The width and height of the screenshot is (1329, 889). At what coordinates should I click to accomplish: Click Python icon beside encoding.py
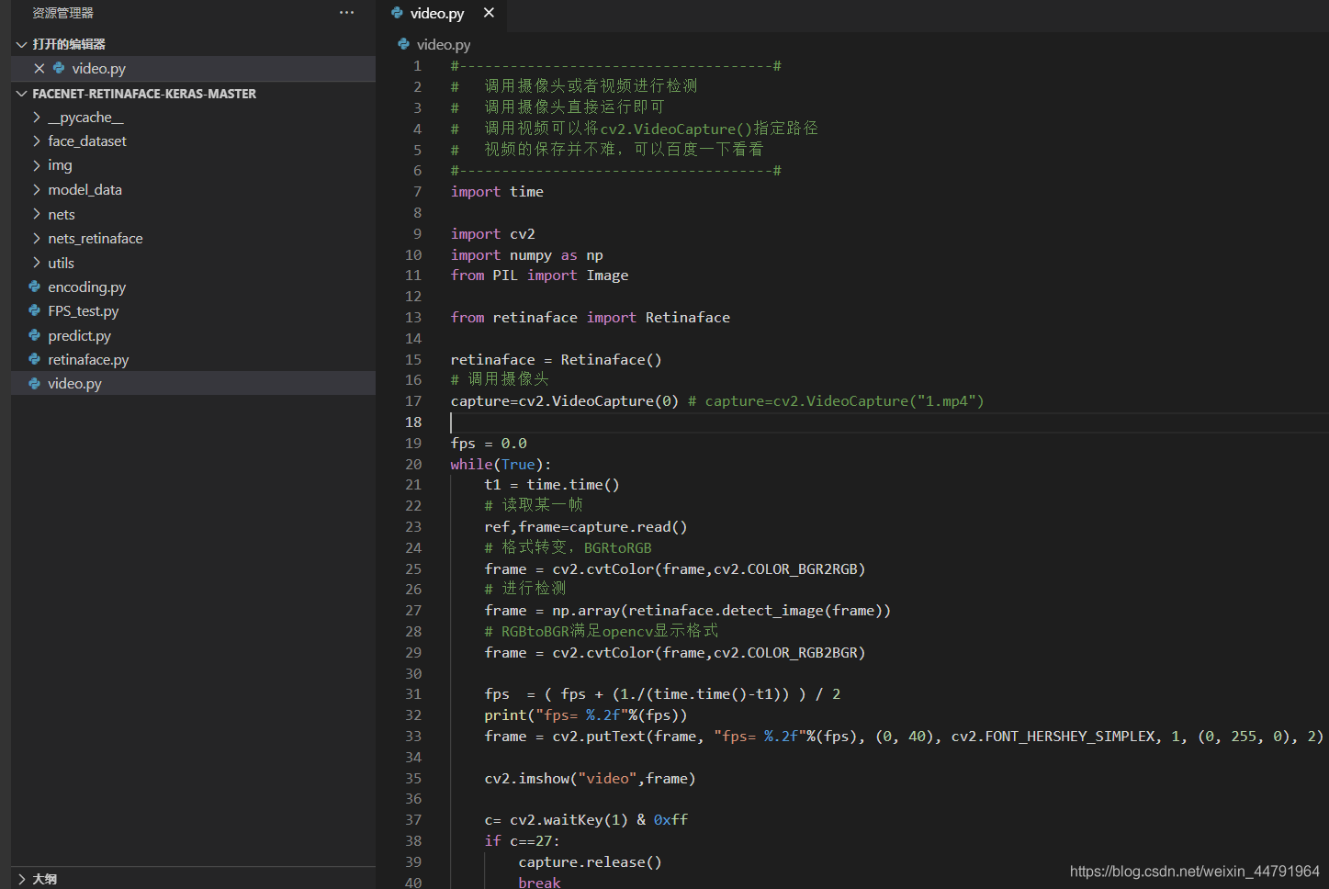pyautogui.click(x=35, y=287)
